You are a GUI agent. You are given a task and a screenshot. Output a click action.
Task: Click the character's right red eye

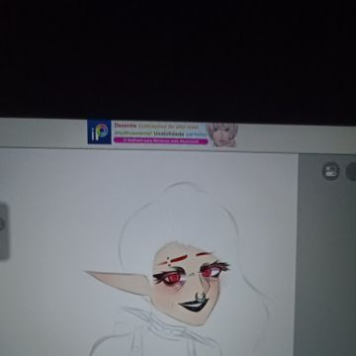209,272
